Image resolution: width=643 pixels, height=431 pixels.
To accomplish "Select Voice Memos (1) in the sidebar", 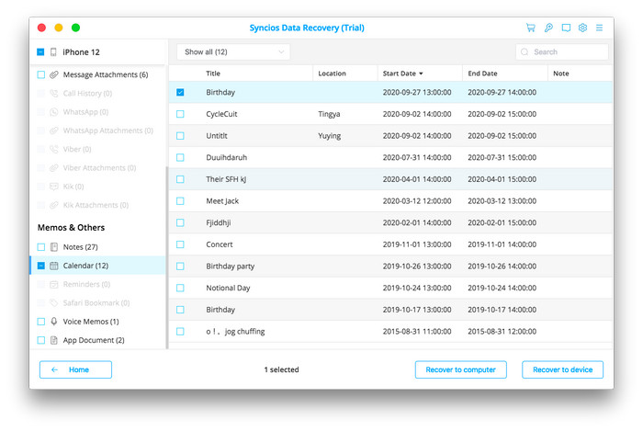I will click(x=98, y=322).
